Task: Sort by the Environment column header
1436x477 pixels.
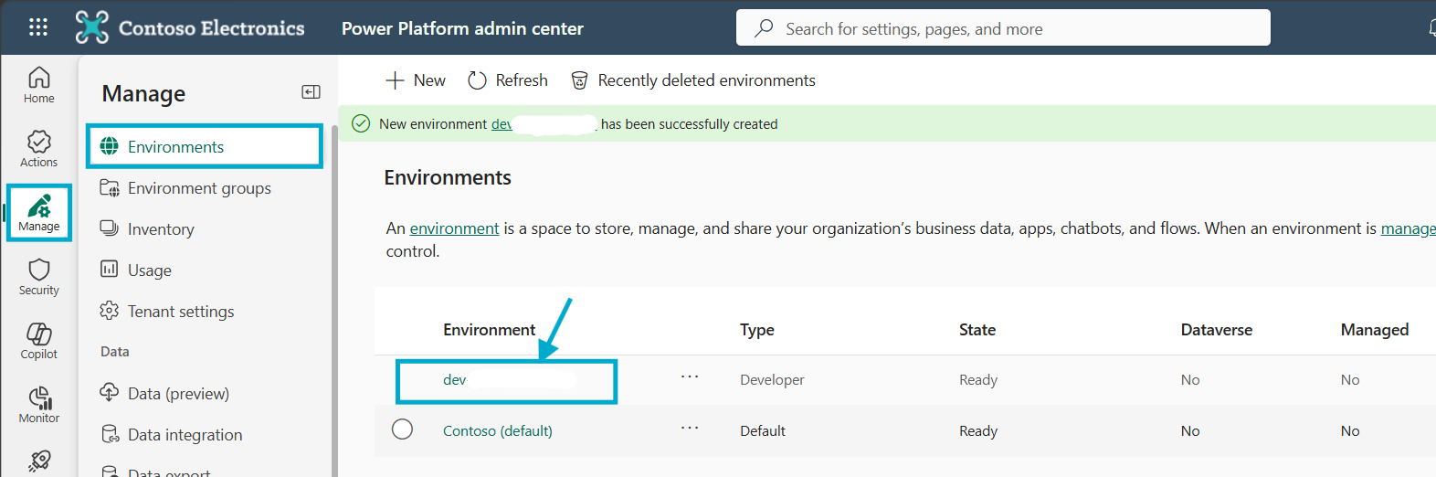Action: [x=489, y=330]
